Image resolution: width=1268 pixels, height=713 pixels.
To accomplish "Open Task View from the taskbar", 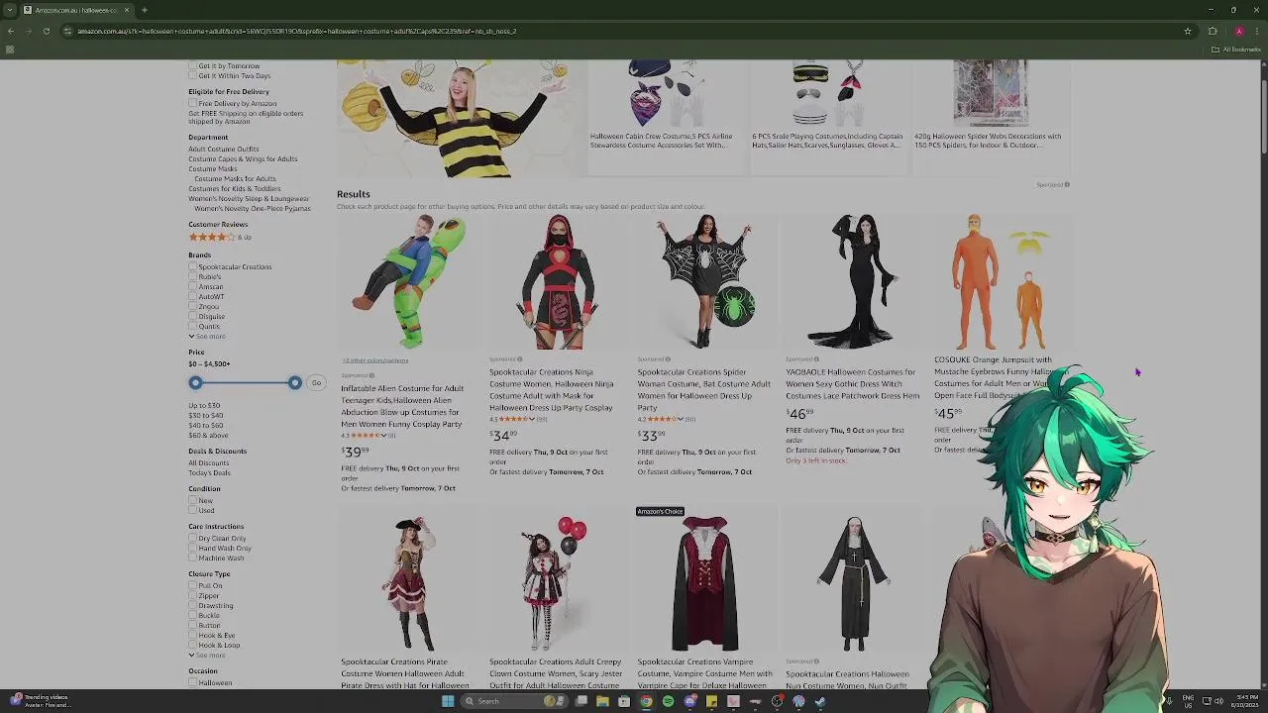I will [581, 701].
